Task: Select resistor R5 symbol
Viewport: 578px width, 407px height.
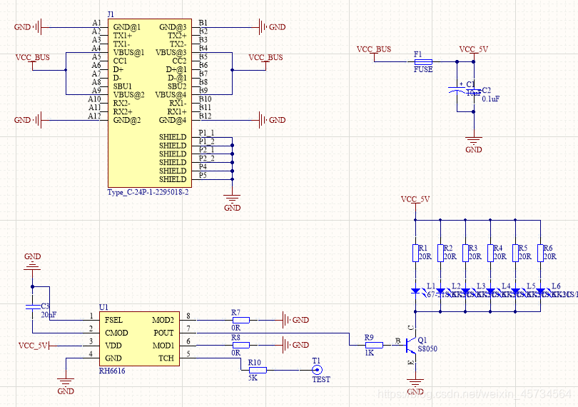Action: point(516,253)
